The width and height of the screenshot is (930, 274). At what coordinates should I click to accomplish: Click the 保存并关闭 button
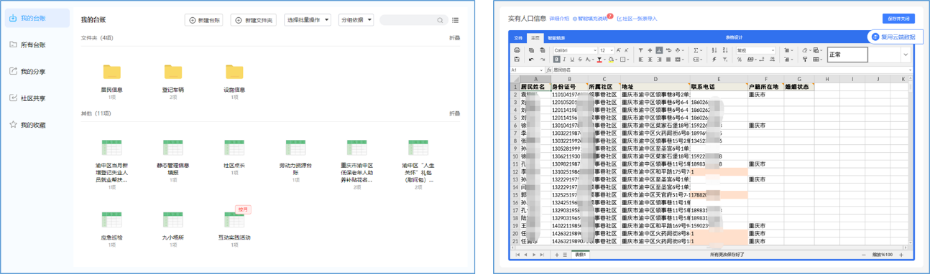point(898,19)
